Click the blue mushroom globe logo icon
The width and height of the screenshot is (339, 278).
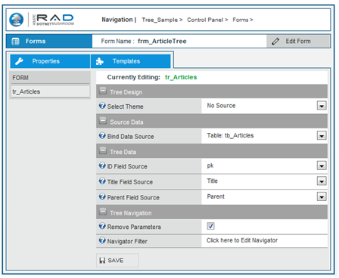[x=17, y=20]
